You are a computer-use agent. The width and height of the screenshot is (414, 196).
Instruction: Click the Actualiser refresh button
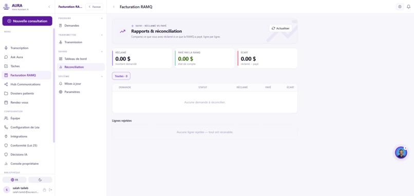click(280, 28)
